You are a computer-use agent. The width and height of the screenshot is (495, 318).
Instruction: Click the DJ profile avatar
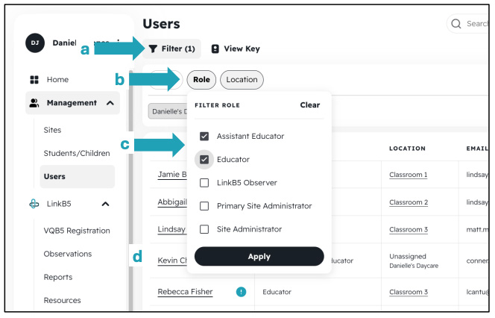click(x=35, y=43)
